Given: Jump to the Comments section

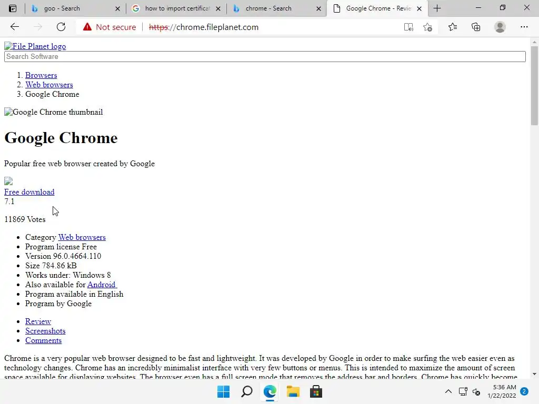Looking at the screenshot, I should pyautogui.click(x=43, y=341).
